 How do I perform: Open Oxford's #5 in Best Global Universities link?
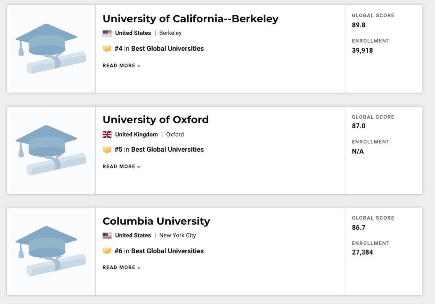click(x=159, y=150)
